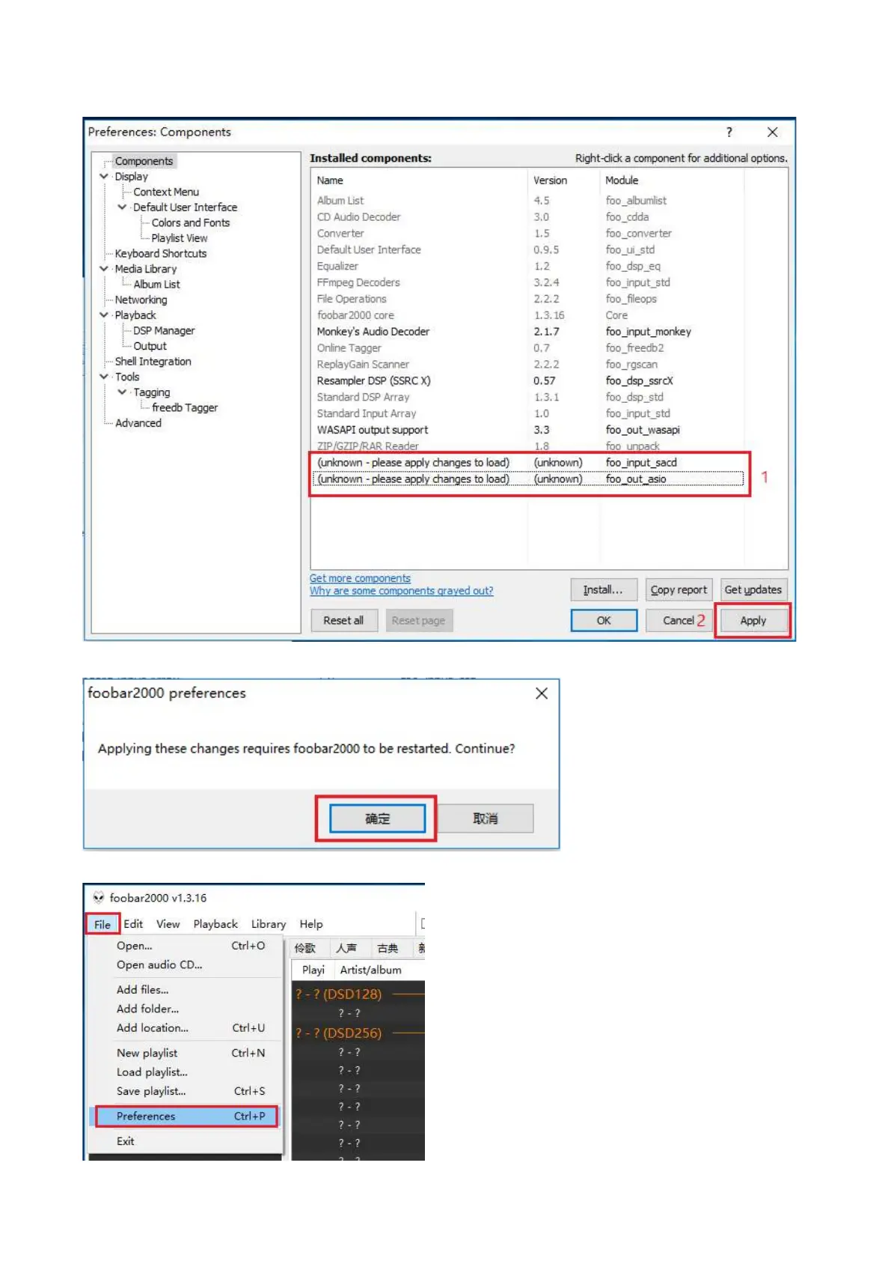Open the File menu in foobar2000
Viewport: 891px width, 1261px height.
(x=102, y=925)
